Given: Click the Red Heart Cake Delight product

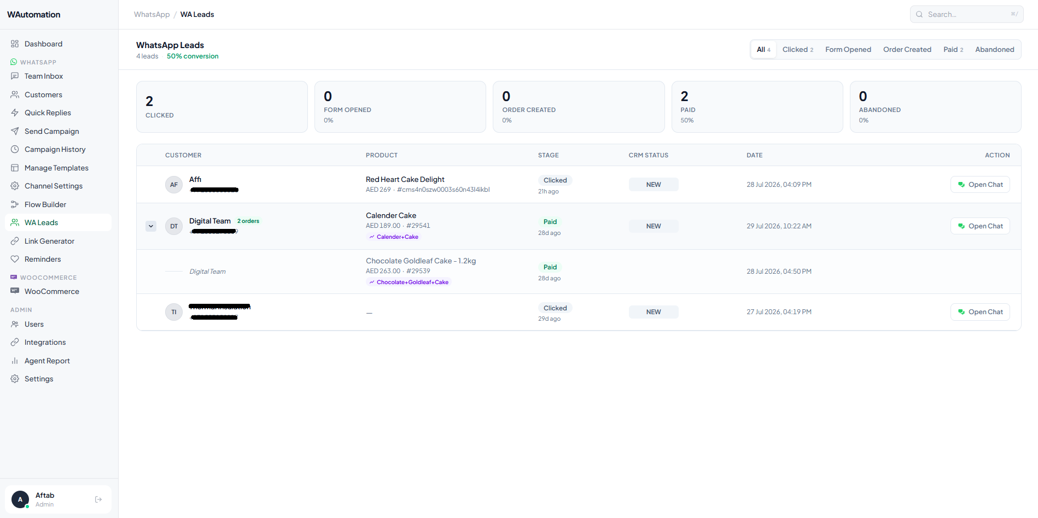Looking at the screenshot, I should [405, 180].
